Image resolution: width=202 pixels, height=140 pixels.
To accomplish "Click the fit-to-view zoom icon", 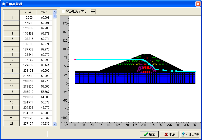I will click(x=93, y=12).
